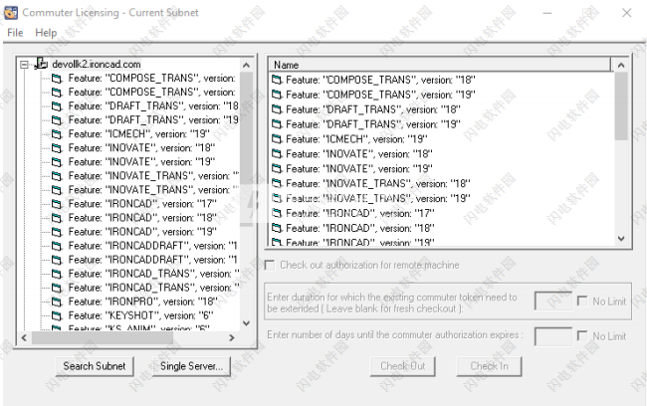Click the Single Server... button
Image resolution: width=647 pixels, height=406 pixels.
(191, 366)
